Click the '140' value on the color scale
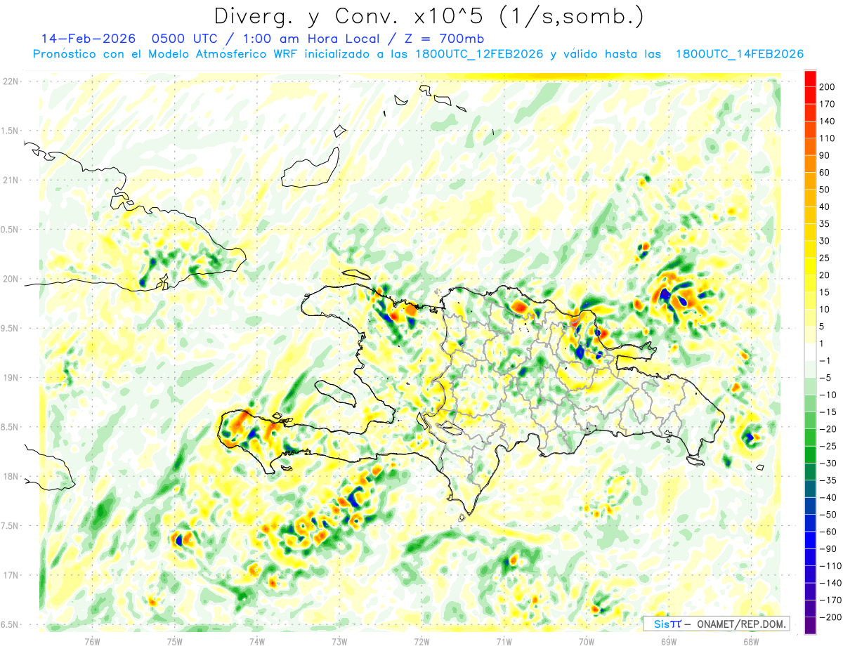 828,121
